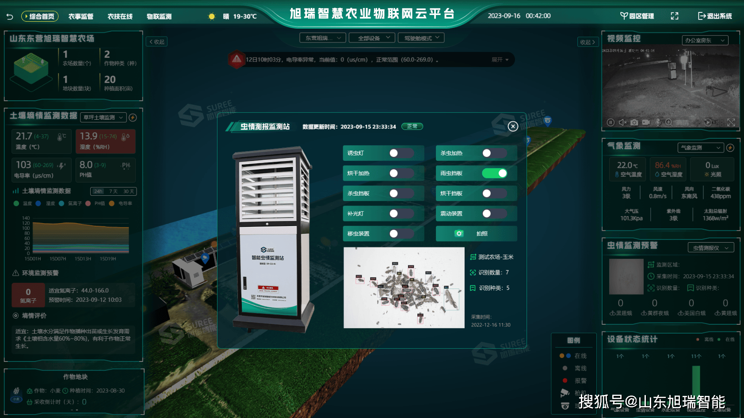
Task: Click the conductivity lightning icon
Action: (x=61, y=166)
